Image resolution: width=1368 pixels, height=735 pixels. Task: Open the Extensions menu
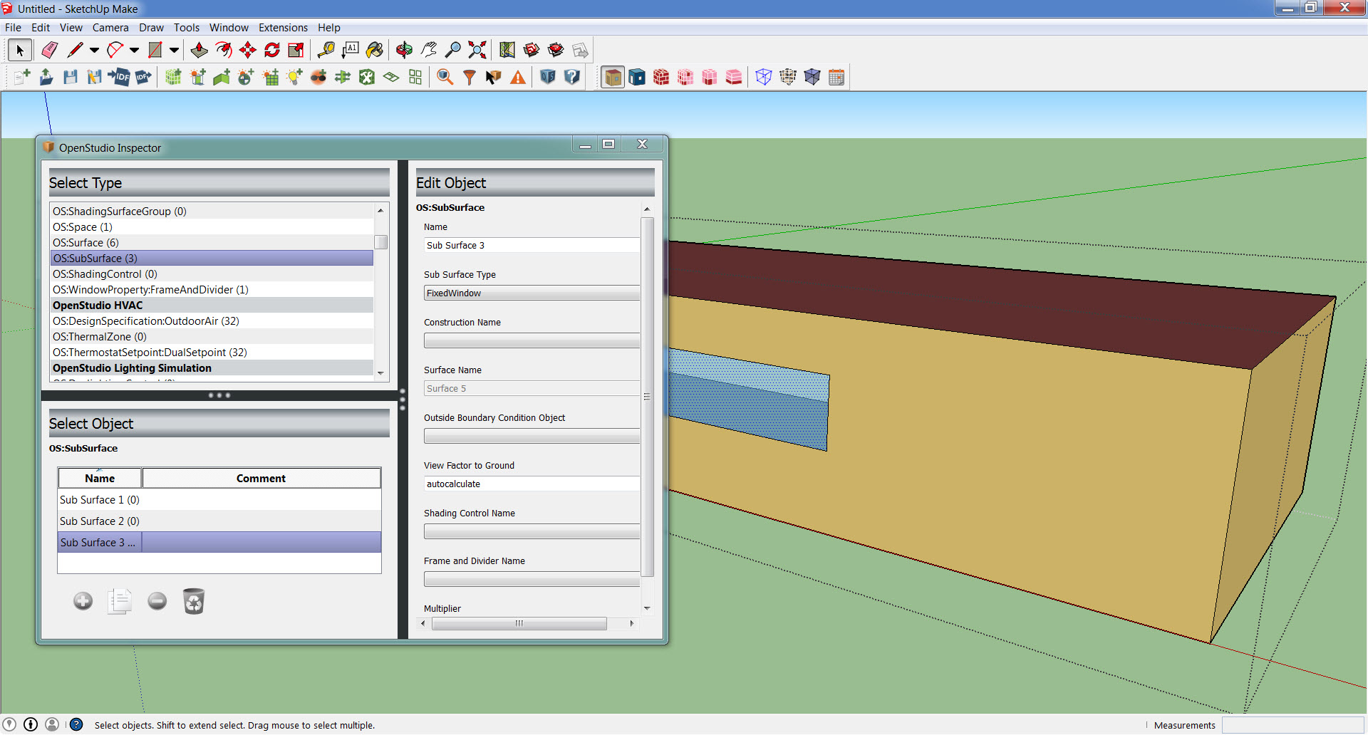coord(283,27)
